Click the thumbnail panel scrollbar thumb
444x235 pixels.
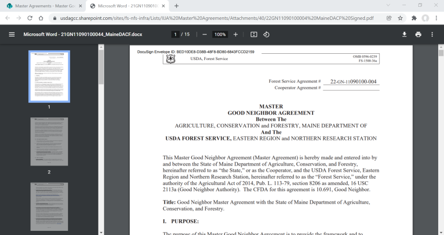101,67
